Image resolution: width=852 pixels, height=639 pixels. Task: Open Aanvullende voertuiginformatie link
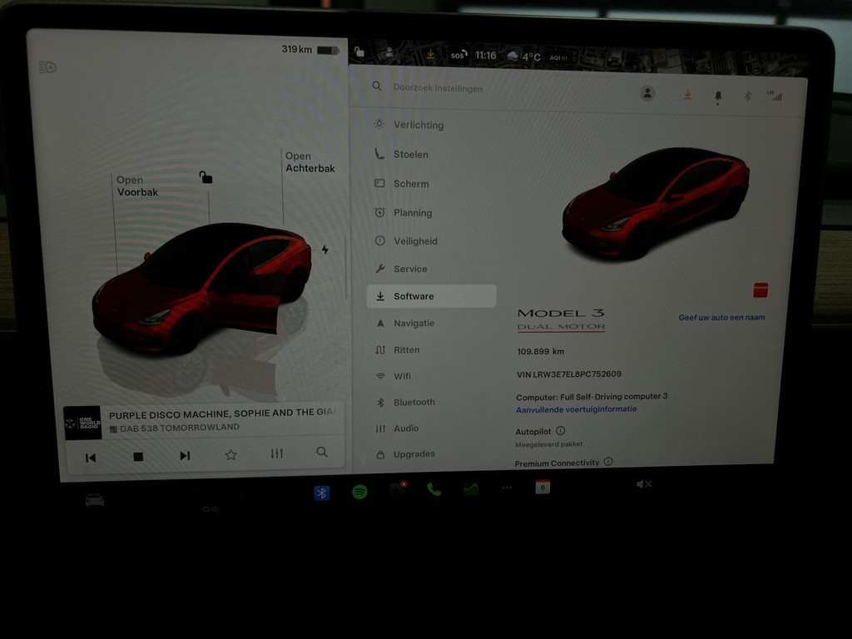(x=576, y=409)
